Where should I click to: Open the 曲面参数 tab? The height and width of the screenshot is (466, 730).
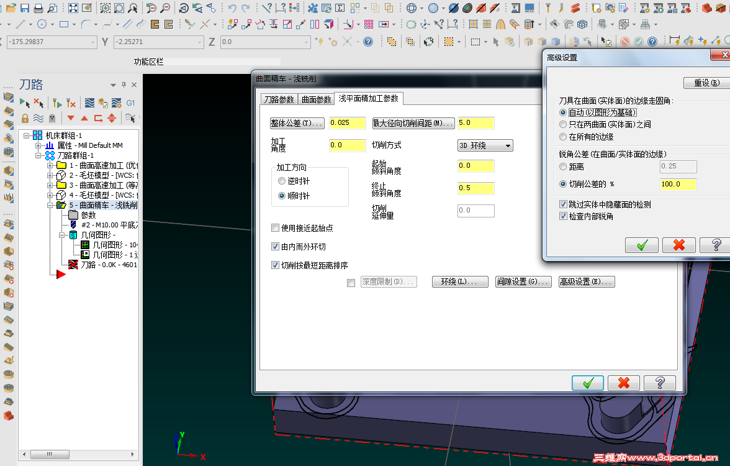(317, 98)
